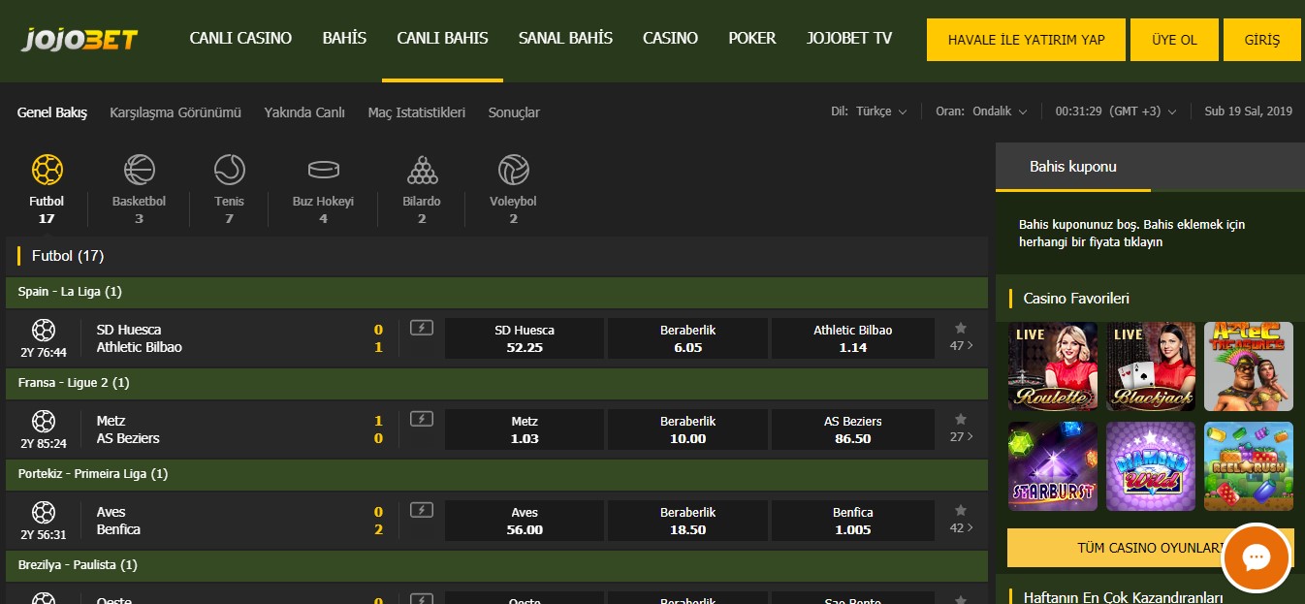Select the Bahis kuponu tab
The width and height of the screenshot is (1305, 604).
pos(1073,167)
